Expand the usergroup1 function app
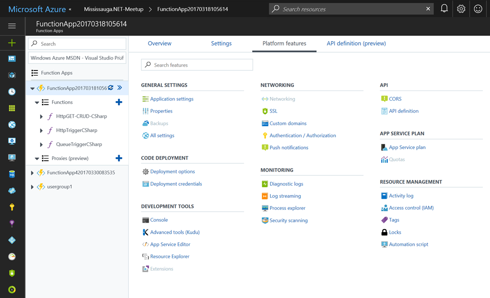The width and height of the screenshot is (490, 298). (32, 187)
